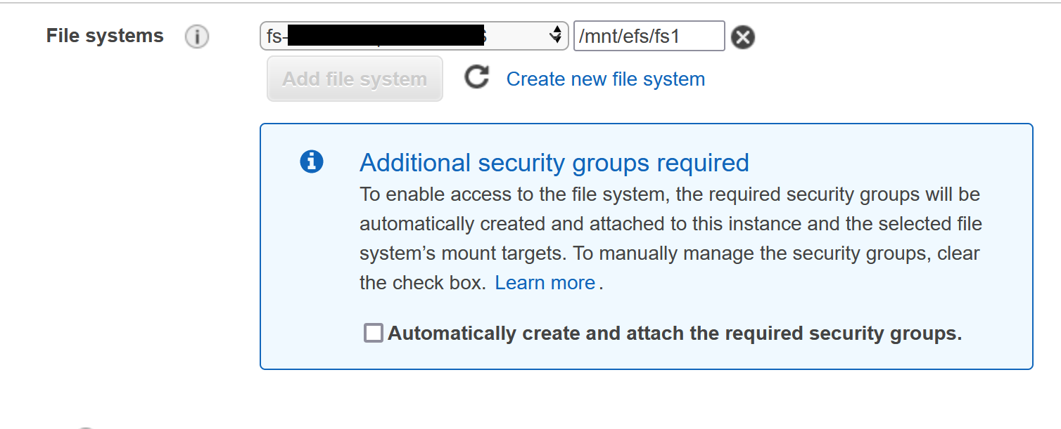This screenshot has width=1061, height=429.
Task: Click the "Automatically create and attach" checkbox label
Action: point(674,334)
